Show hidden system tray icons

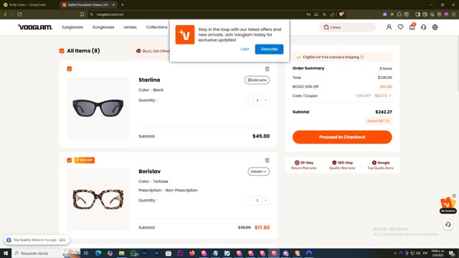(395, 253)
